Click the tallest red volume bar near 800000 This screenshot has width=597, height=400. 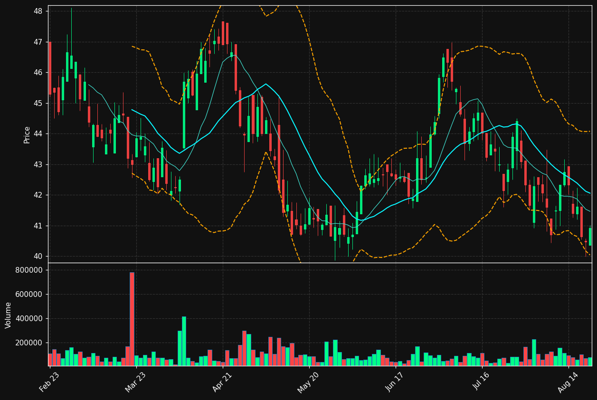(132, 319)
